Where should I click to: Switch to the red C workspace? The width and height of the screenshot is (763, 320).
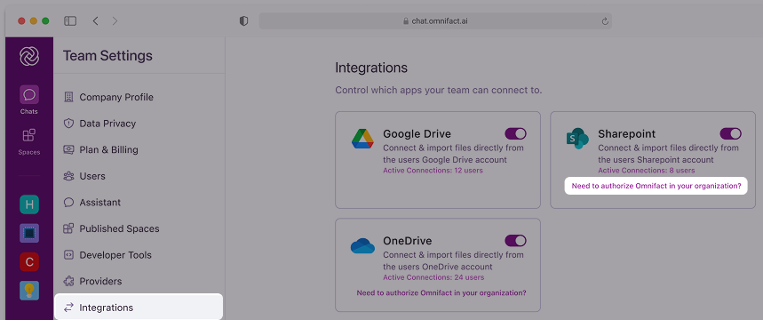[x=29, y=262]
